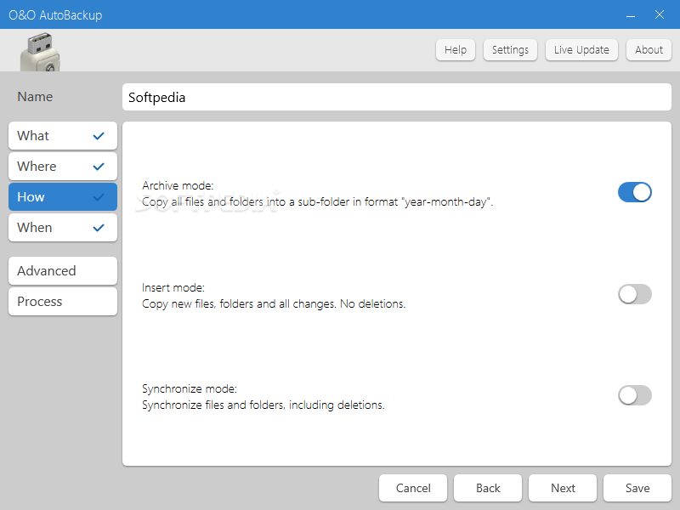680x510 pixels.
Task: Go to the Advanced section
Action: tap(63, 270)
